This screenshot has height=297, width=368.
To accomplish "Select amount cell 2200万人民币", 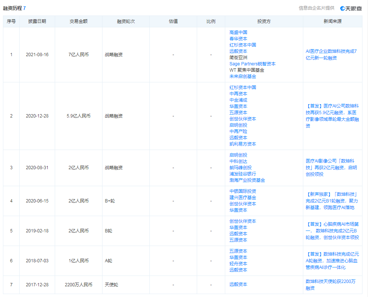I will tap(79, 285).
